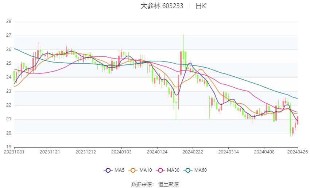
Task: Hide the MA30 line via its label
Action: (x=173, y=170)
